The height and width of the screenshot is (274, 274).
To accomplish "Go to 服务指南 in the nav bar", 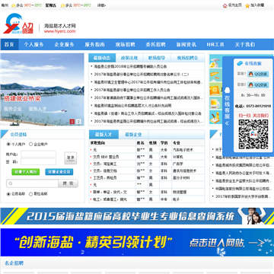I will click(94, 44).
